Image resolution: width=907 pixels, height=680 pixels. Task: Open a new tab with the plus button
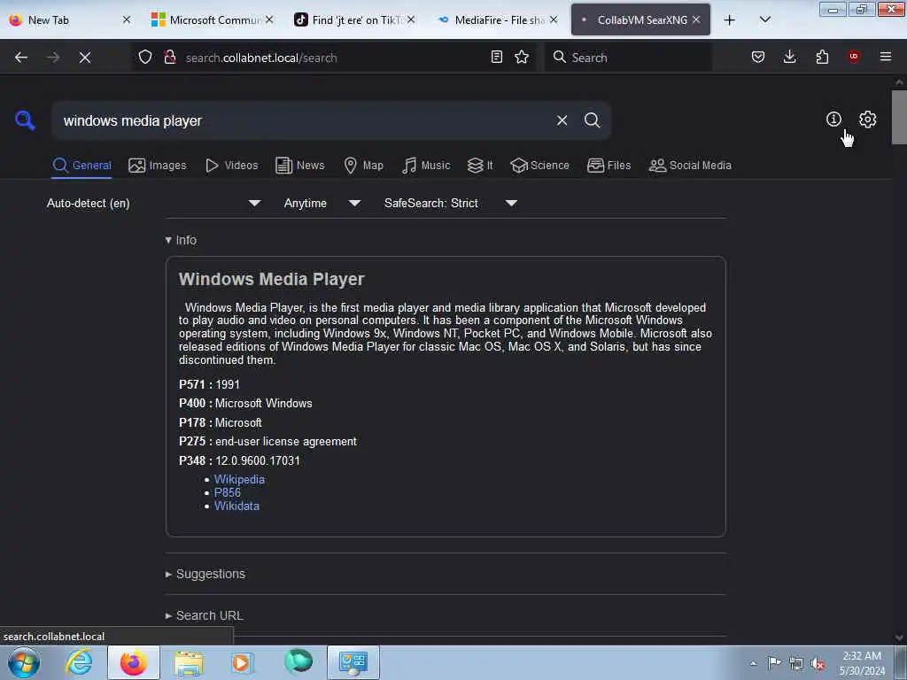tap(730, 20)
